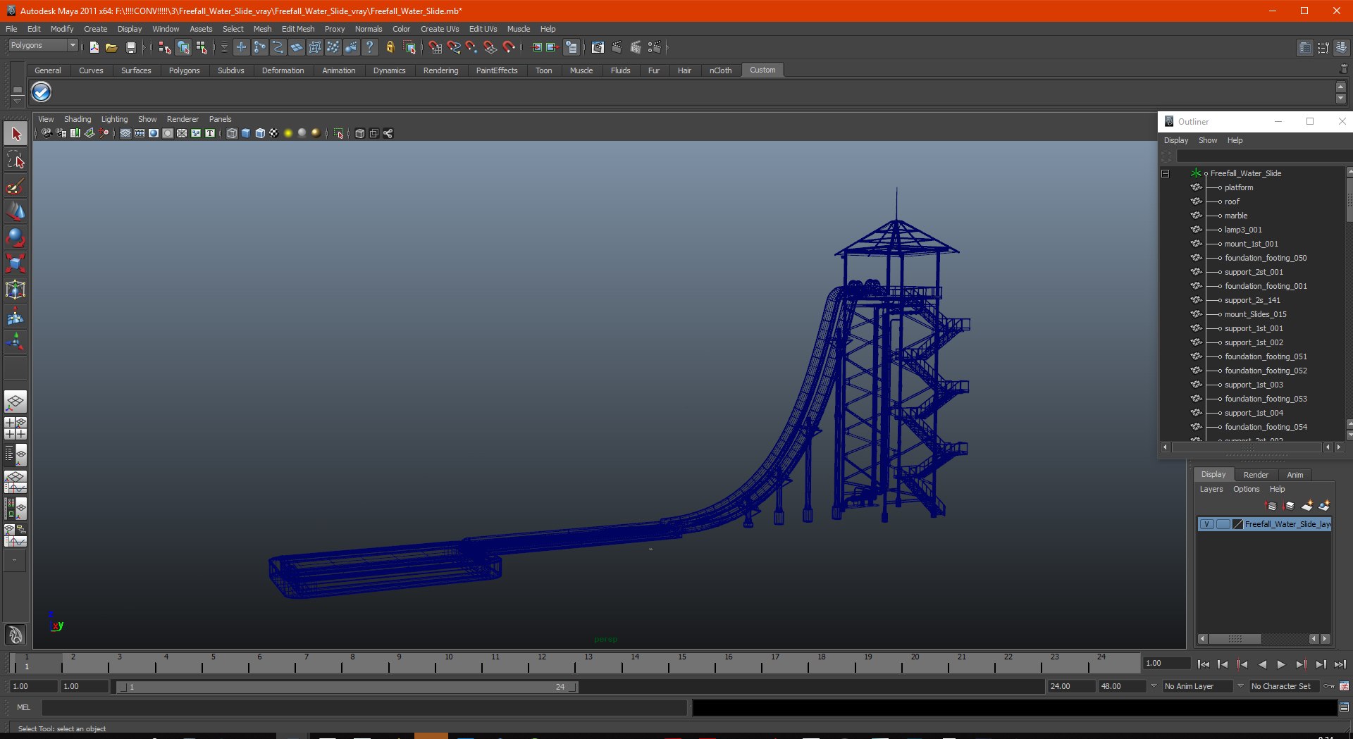1353x739 pixels.
Task: Collapse Freefall_Water_Slide group in Outliner
Action: [1166, 173]
